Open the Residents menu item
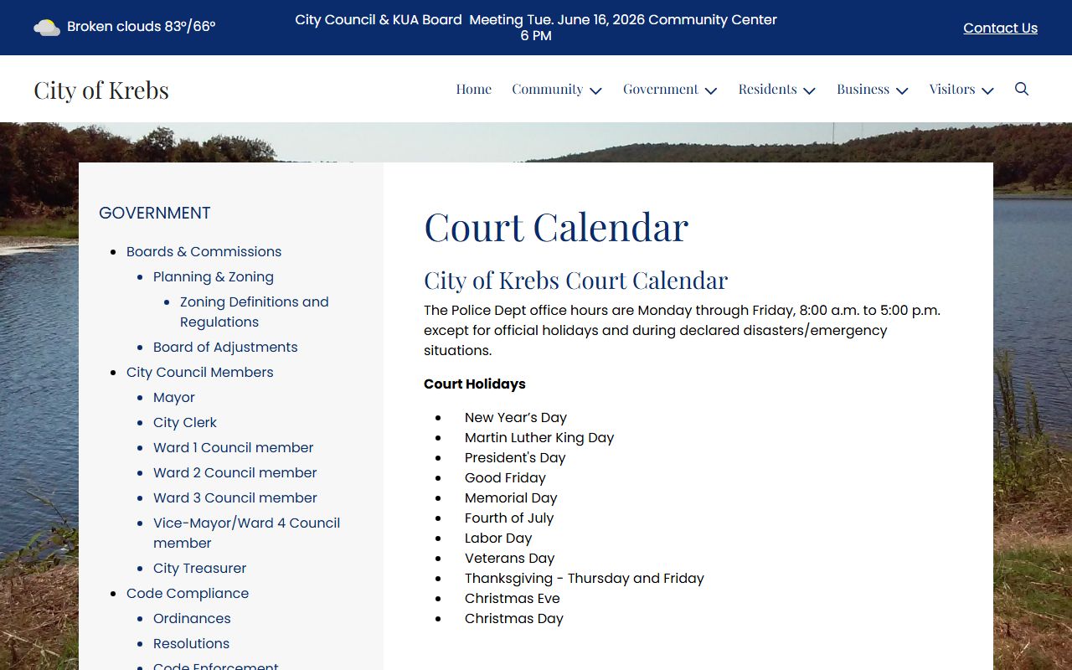 point(768,89)
